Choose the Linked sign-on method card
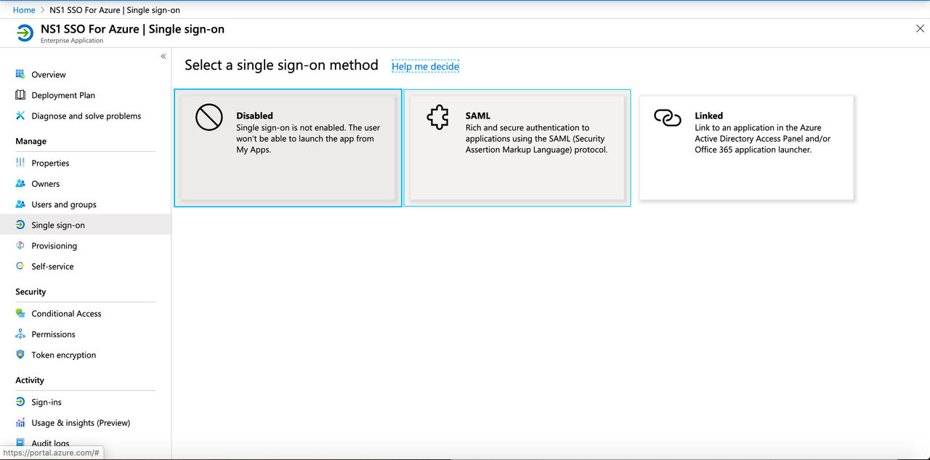 [746, 148]
